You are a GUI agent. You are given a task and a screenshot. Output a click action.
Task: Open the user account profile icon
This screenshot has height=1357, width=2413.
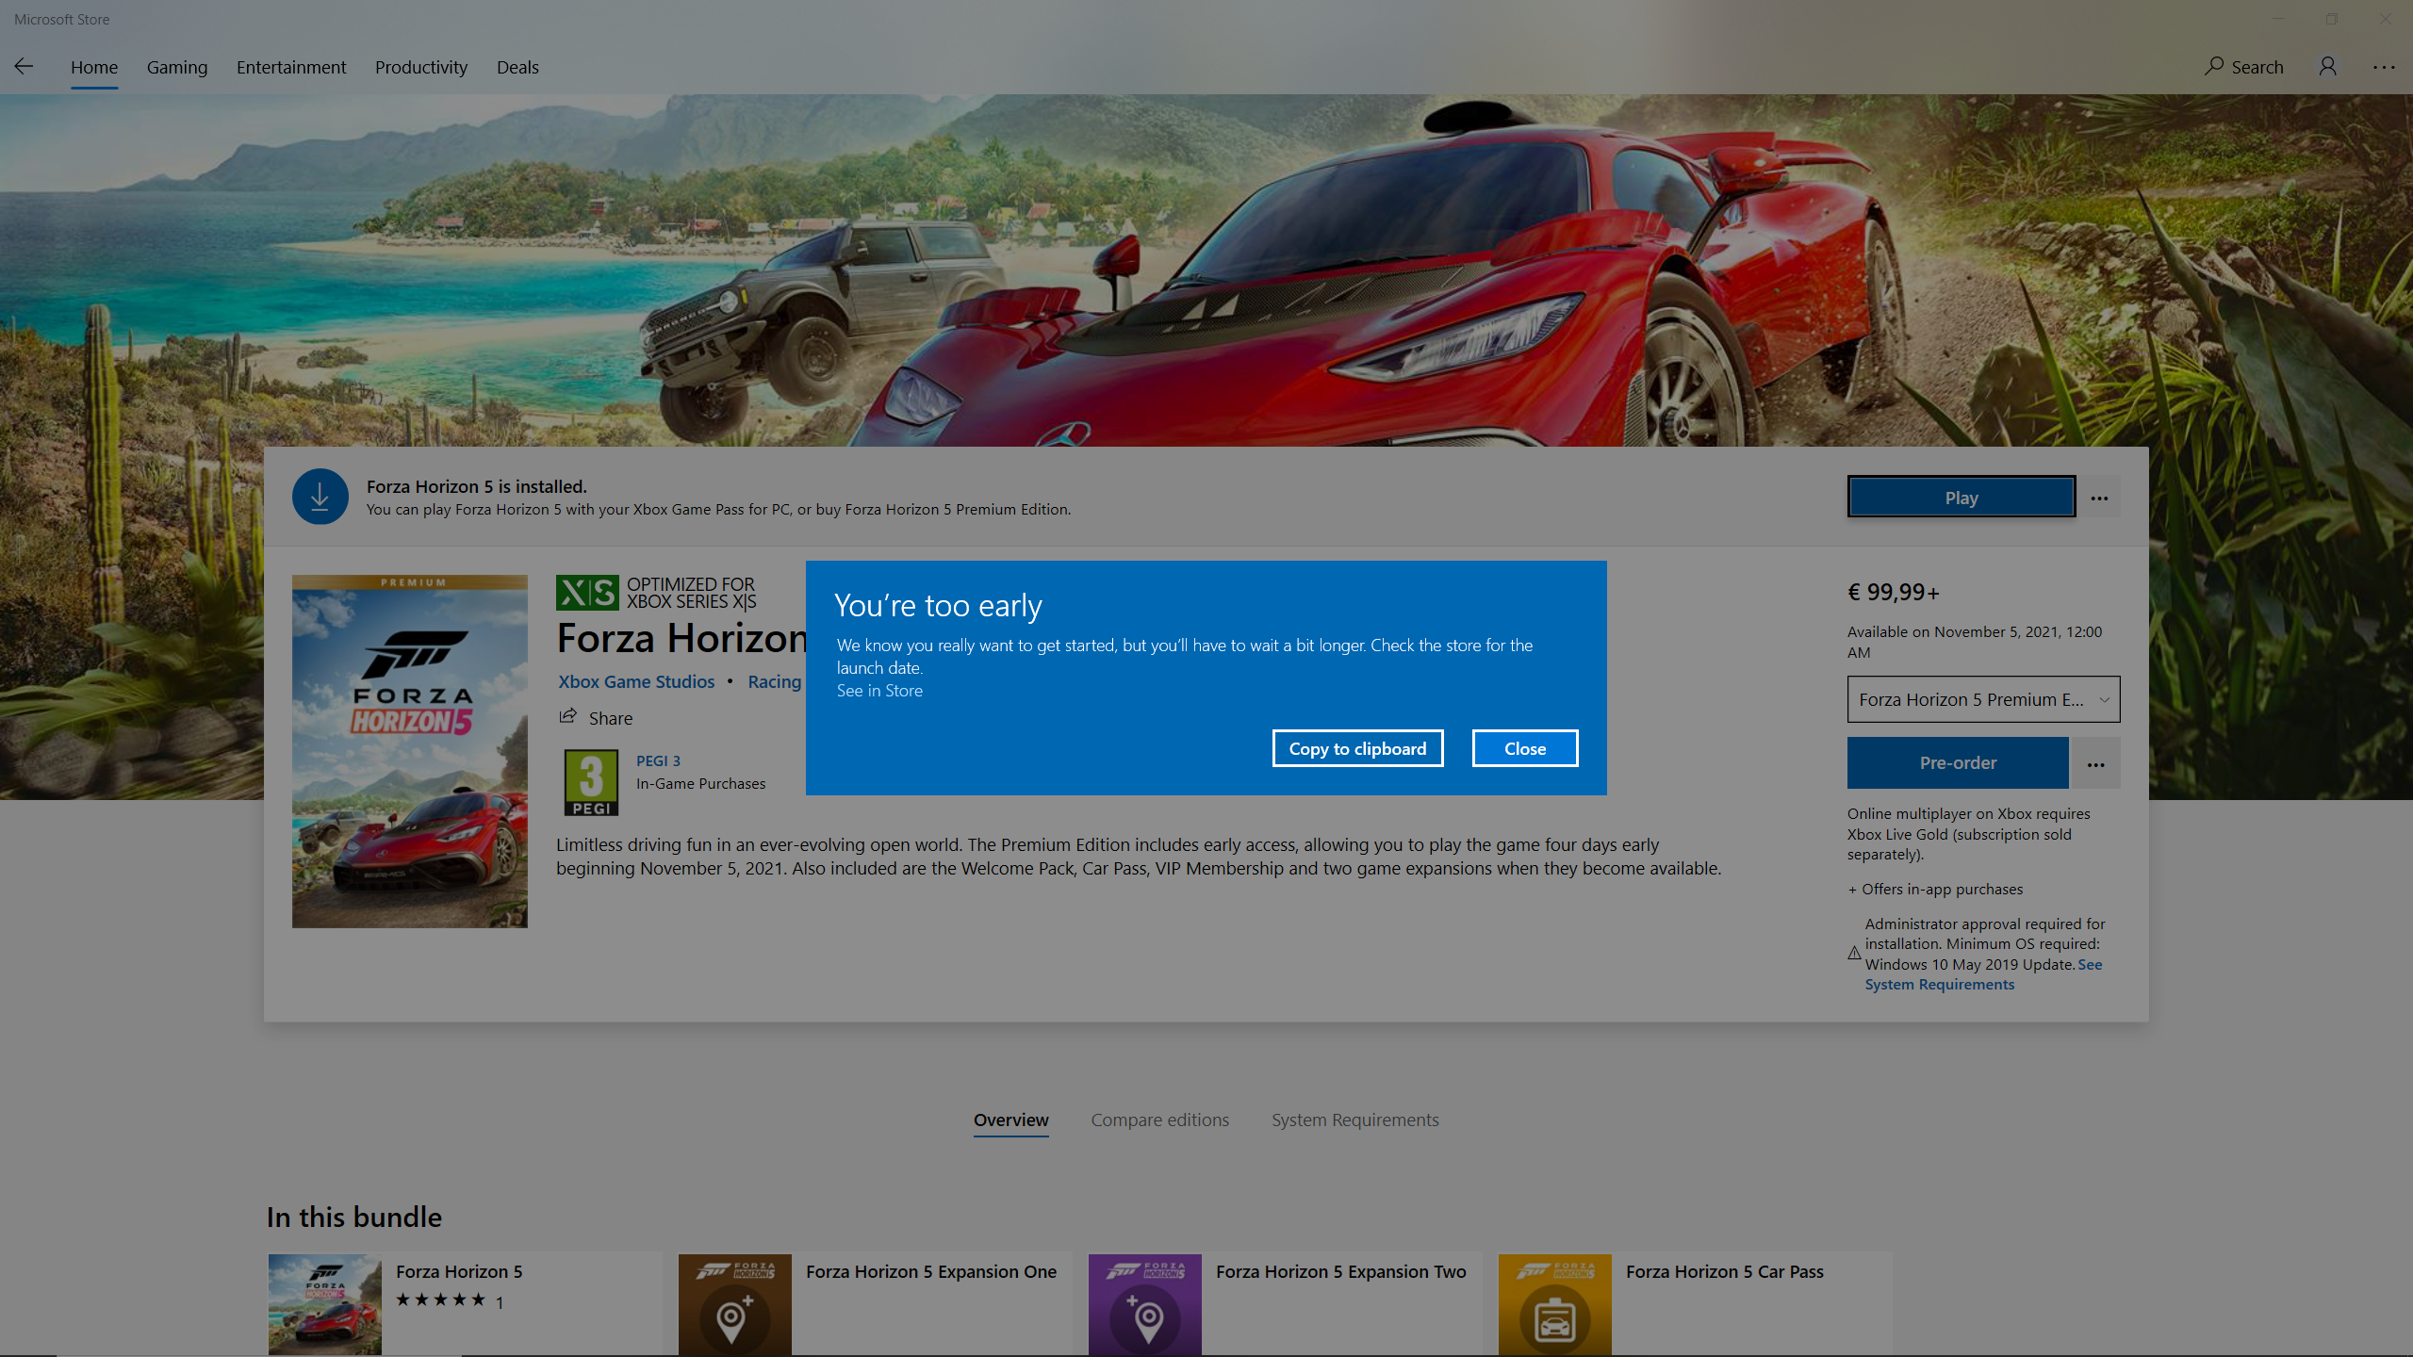click(x=2327, y=66)
